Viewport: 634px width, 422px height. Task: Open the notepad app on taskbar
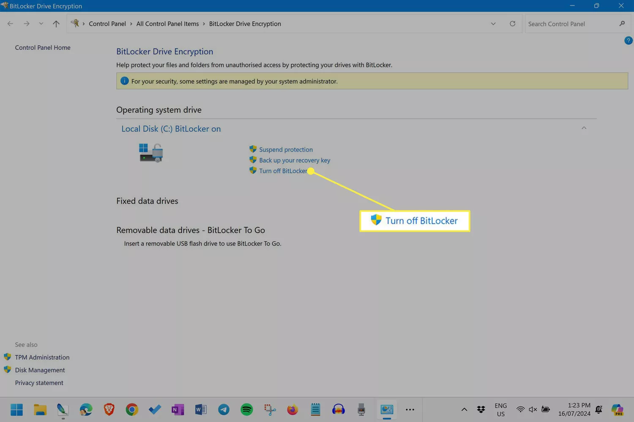pyautogui.click(x=315, y=409)
